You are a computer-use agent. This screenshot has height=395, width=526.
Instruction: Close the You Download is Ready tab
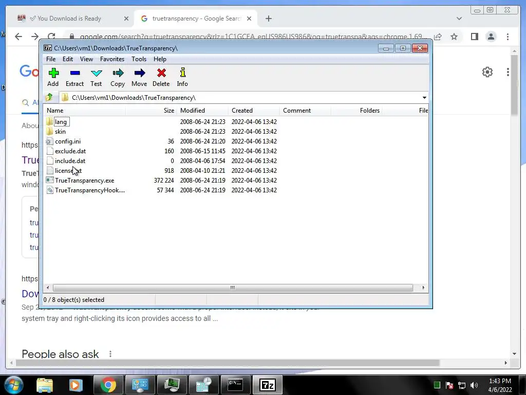pyautogui.click(x=126, y=19)
